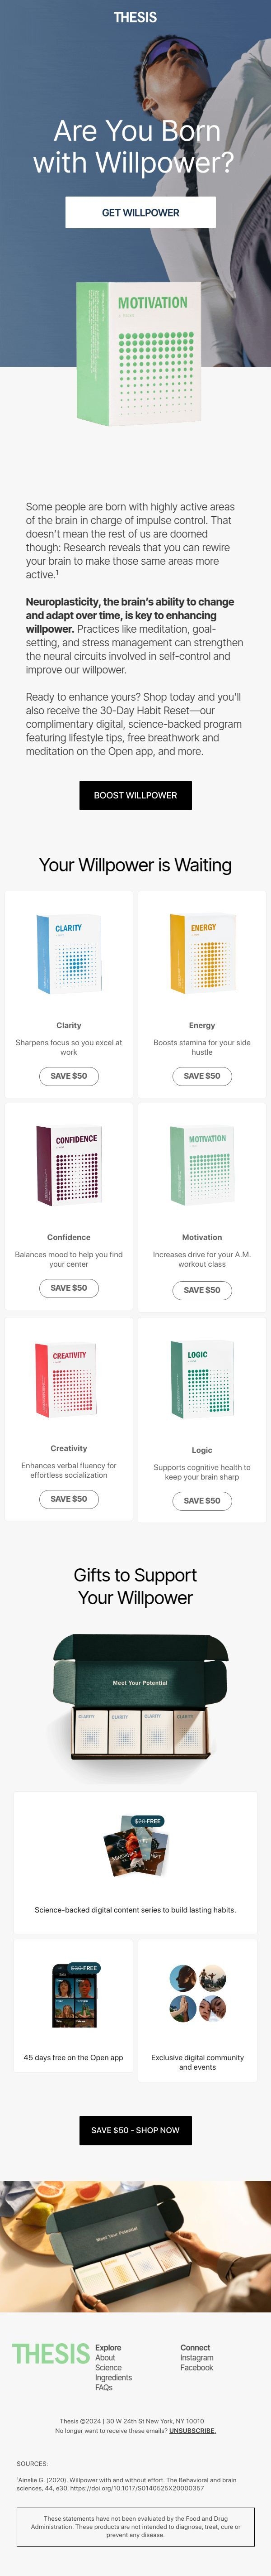Image resolution: width=271 pixels, height=2576 pixels.
Task: Click the Confidence product box image
Action: pyautogui.click(x=69, y=1165)
